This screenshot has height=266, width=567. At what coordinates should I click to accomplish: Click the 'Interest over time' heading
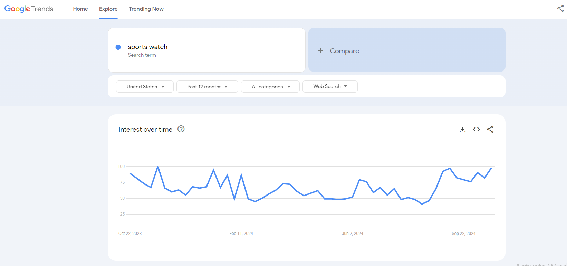(x=145, y=129)
